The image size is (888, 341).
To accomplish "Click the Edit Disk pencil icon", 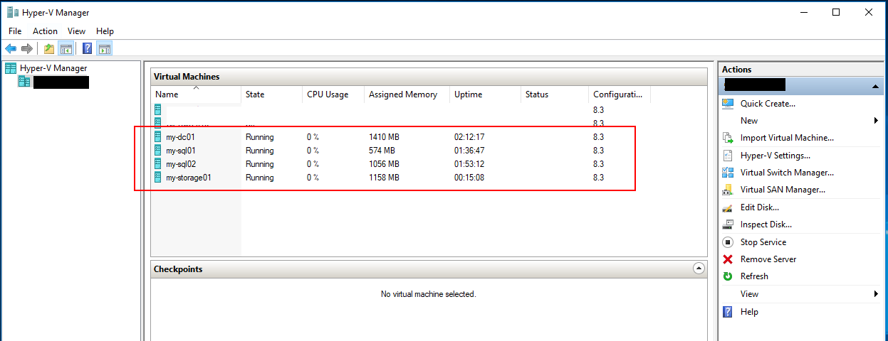I will coord(728,207).
